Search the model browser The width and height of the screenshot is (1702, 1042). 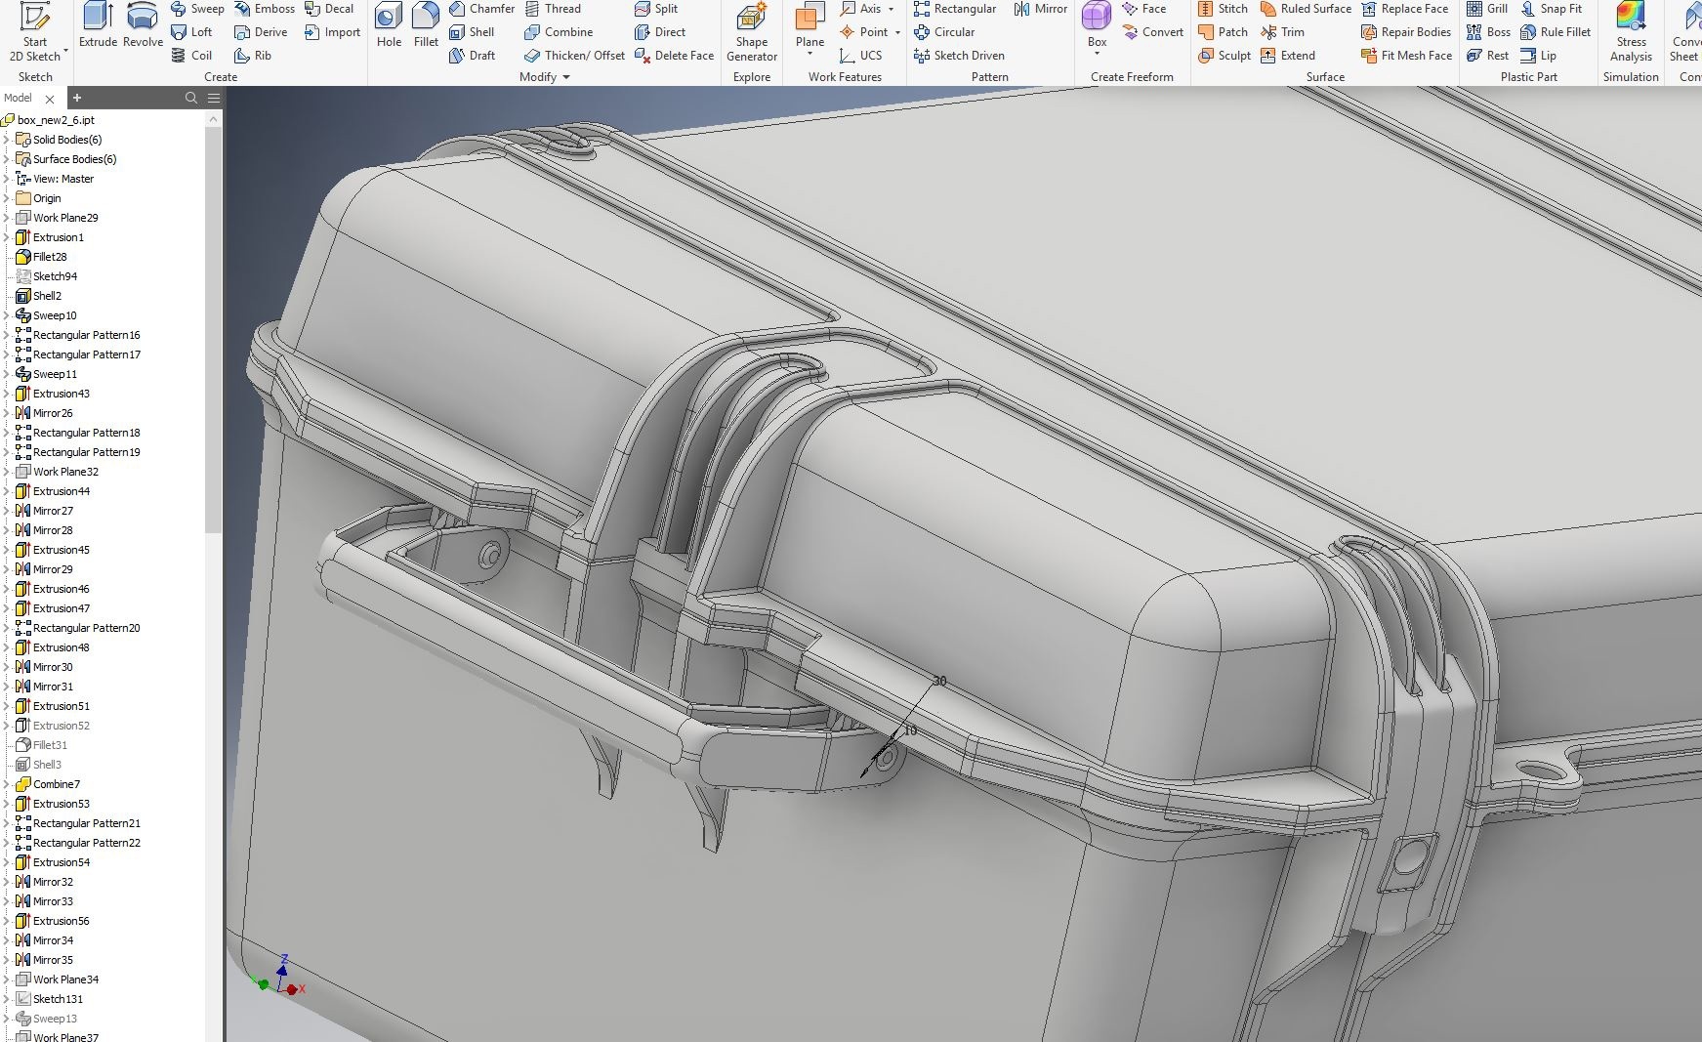click(191, 98)
